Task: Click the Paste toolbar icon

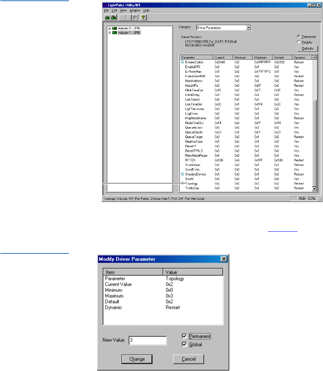Action: coord(135,17)
